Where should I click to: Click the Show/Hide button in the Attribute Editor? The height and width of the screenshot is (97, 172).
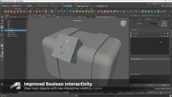(164, 26)
